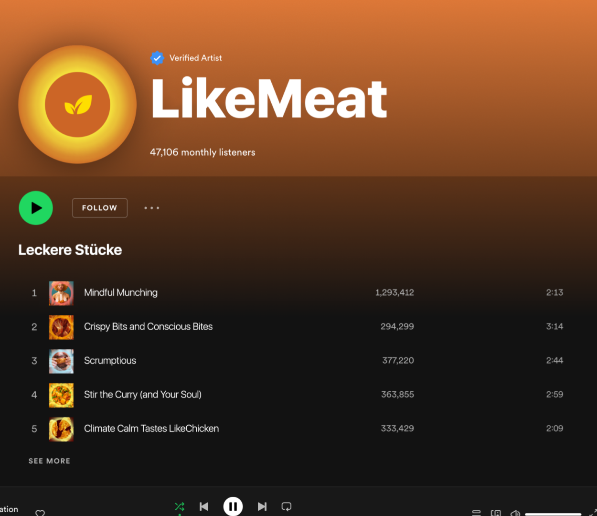Skip to the next track

click(262, 506)
